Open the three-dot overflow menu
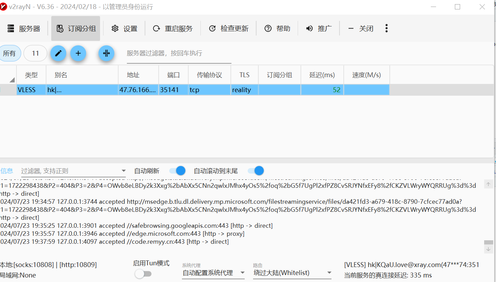Viewport: 496px width, 282px height. coord(386,29)
